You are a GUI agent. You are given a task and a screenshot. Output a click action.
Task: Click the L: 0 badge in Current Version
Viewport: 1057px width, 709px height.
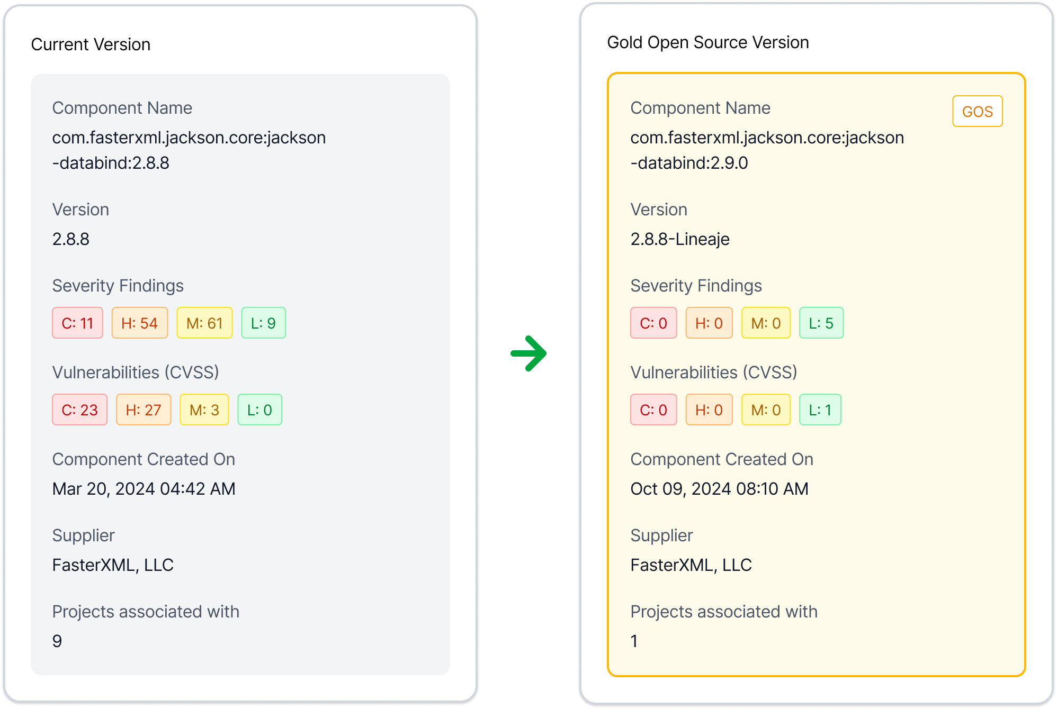(x=259, y=410)
